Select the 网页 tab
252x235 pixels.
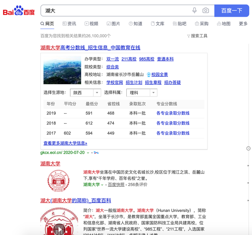tap(47, 24)
